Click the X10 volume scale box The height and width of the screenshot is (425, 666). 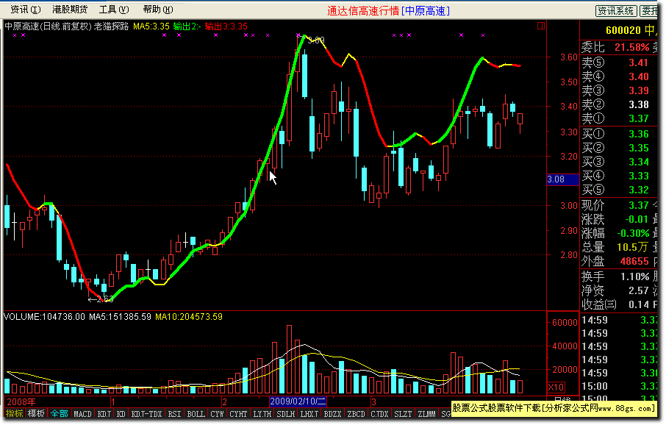pos(556,387)
